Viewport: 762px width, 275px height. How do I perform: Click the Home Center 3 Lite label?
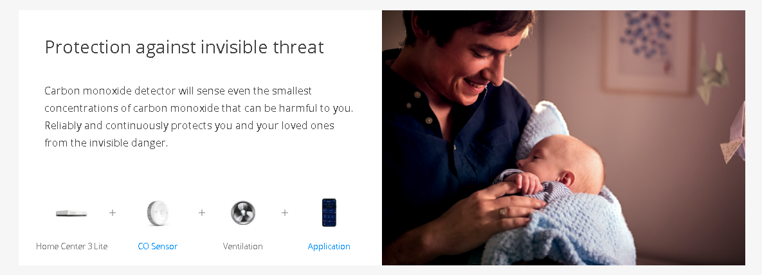[x=71, y=246]
